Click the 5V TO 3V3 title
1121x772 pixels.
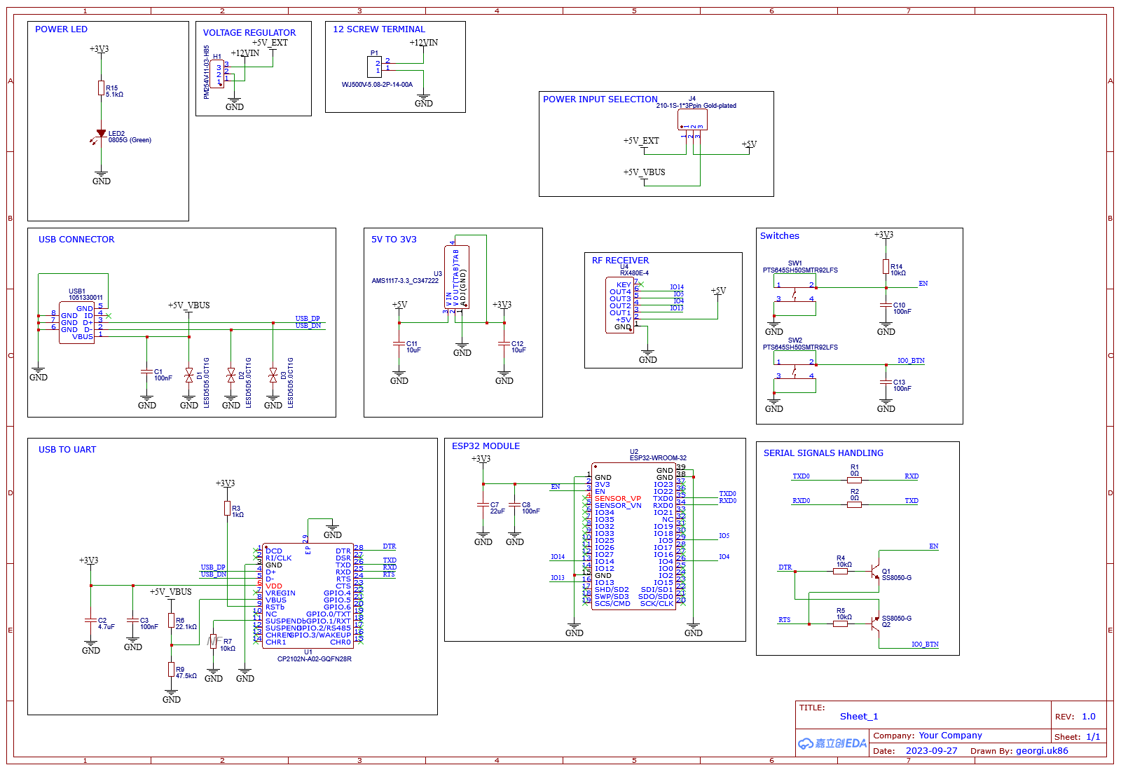tap(394, 240)
